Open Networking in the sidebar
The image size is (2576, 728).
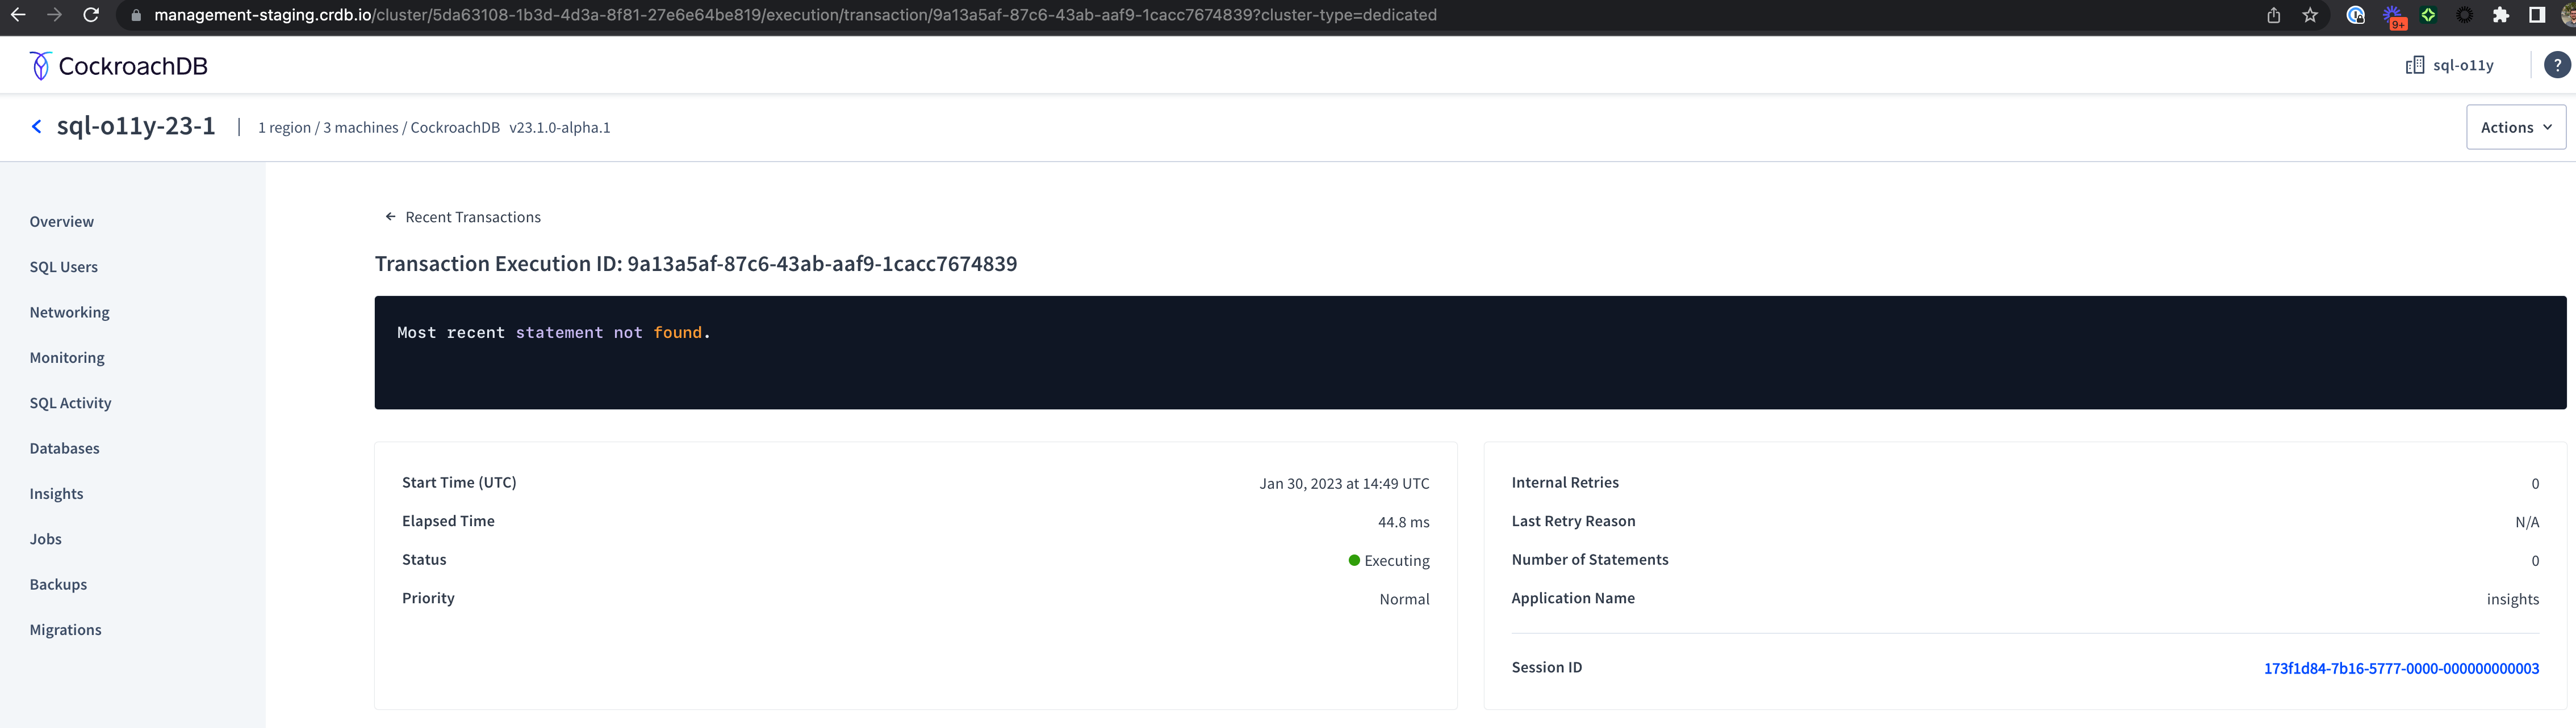click(70, 312)
